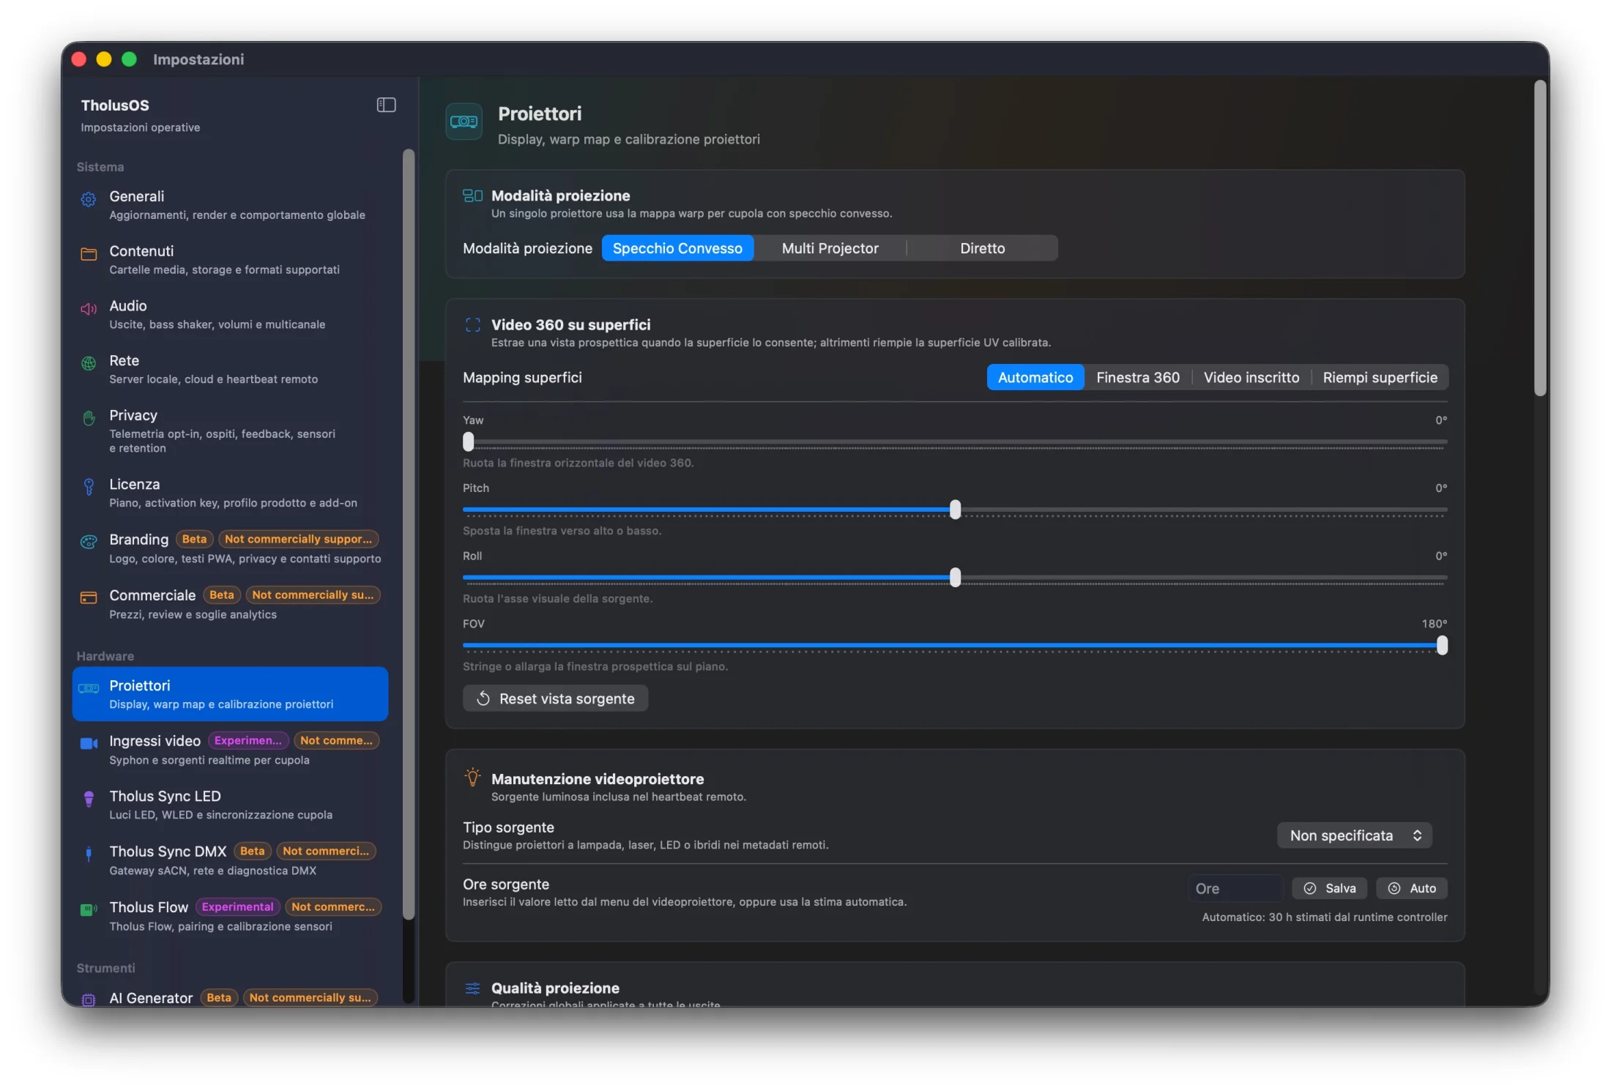This screenshot has height=1088, width=1611.
Task: Select Diretto projection mode
Action: pyautogui.click(x=982, y=248)
